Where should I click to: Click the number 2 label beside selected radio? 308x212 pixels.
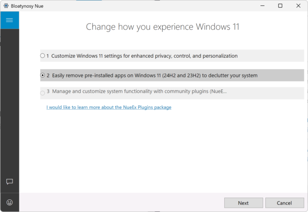[x=48, y=75]
